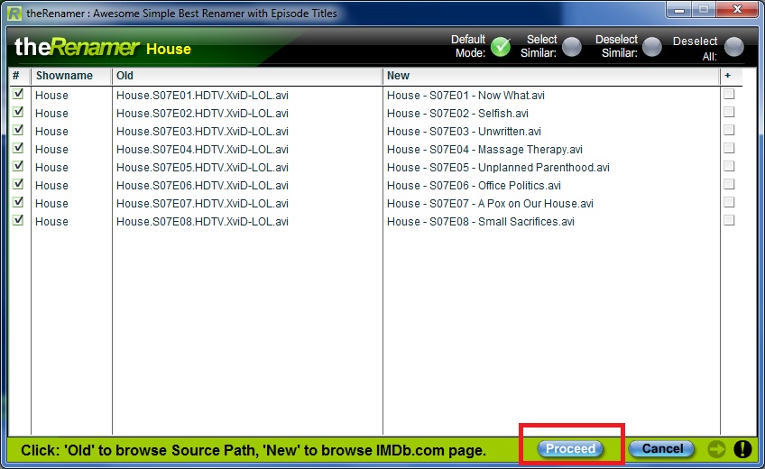Tick the right-side box for Massage Therapy.avi
Viewport: 765px width, 469px height.
(729, 148)
